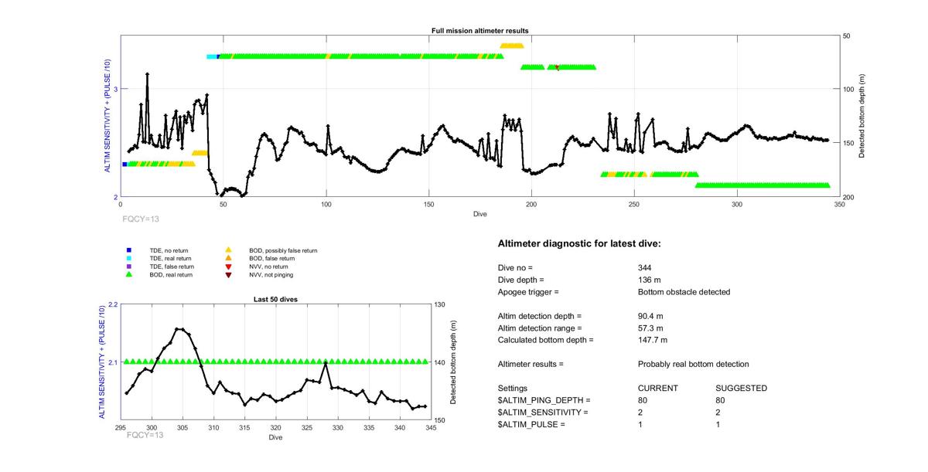
Task: Click the "CURRENT" column header
Action: [x=658, y=388]
